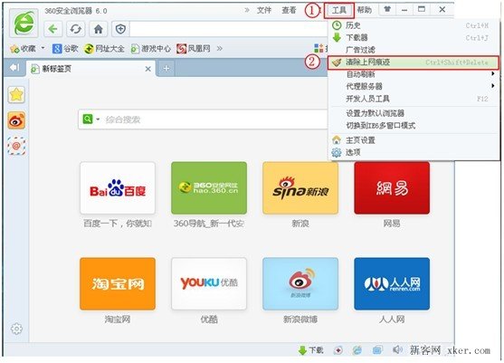Open a new tab with plus button
This screenshot has width=504, height=363.
[166, 69]
